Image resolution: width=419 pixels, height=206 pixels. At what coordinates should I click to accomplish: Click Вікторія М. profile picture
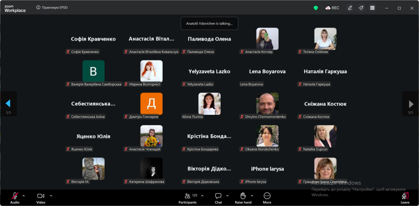tap(93, 168)
